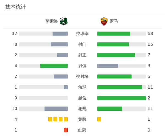Screen dimensions: 165x136
Task: Click Sassuolo's green shots-off-target bar
Action: click(x=54, y=66)
